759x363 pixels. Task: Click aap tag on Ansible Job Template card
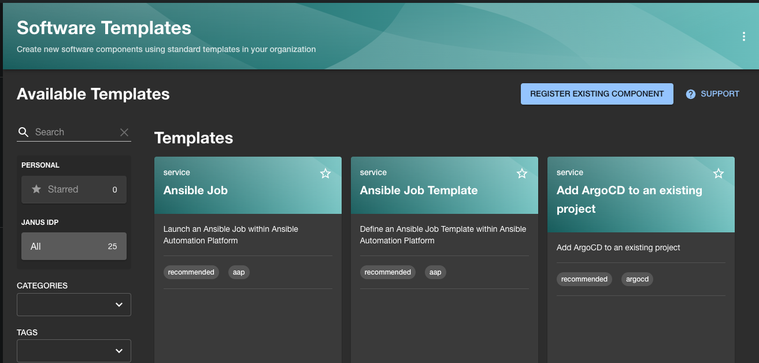coord(435,272)
